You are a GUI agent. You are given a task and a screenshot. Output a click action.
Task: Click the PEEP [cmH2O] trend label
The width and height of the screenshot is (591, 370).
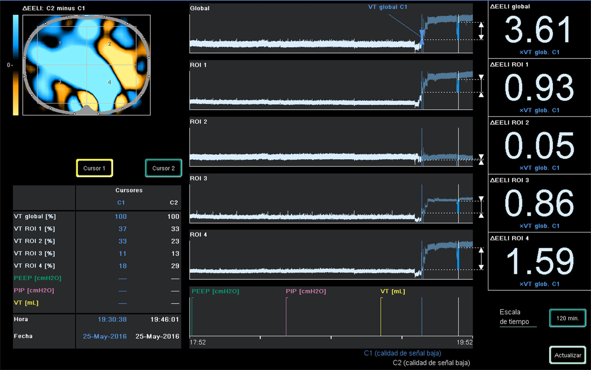215,291
